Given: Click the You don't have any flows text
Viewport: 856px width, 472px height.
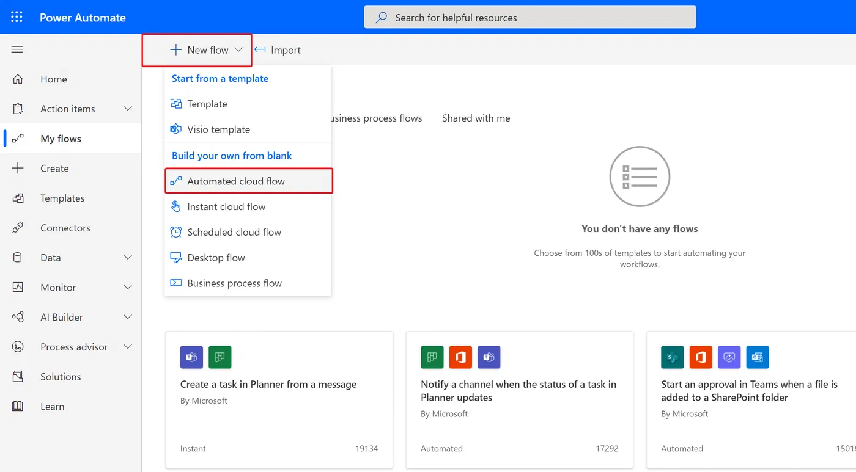Looking at the screenshot, I should 640,228.
